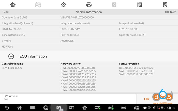
Task: Select the FEM-LR01-BODY control unit
Action: click(12, 68)
